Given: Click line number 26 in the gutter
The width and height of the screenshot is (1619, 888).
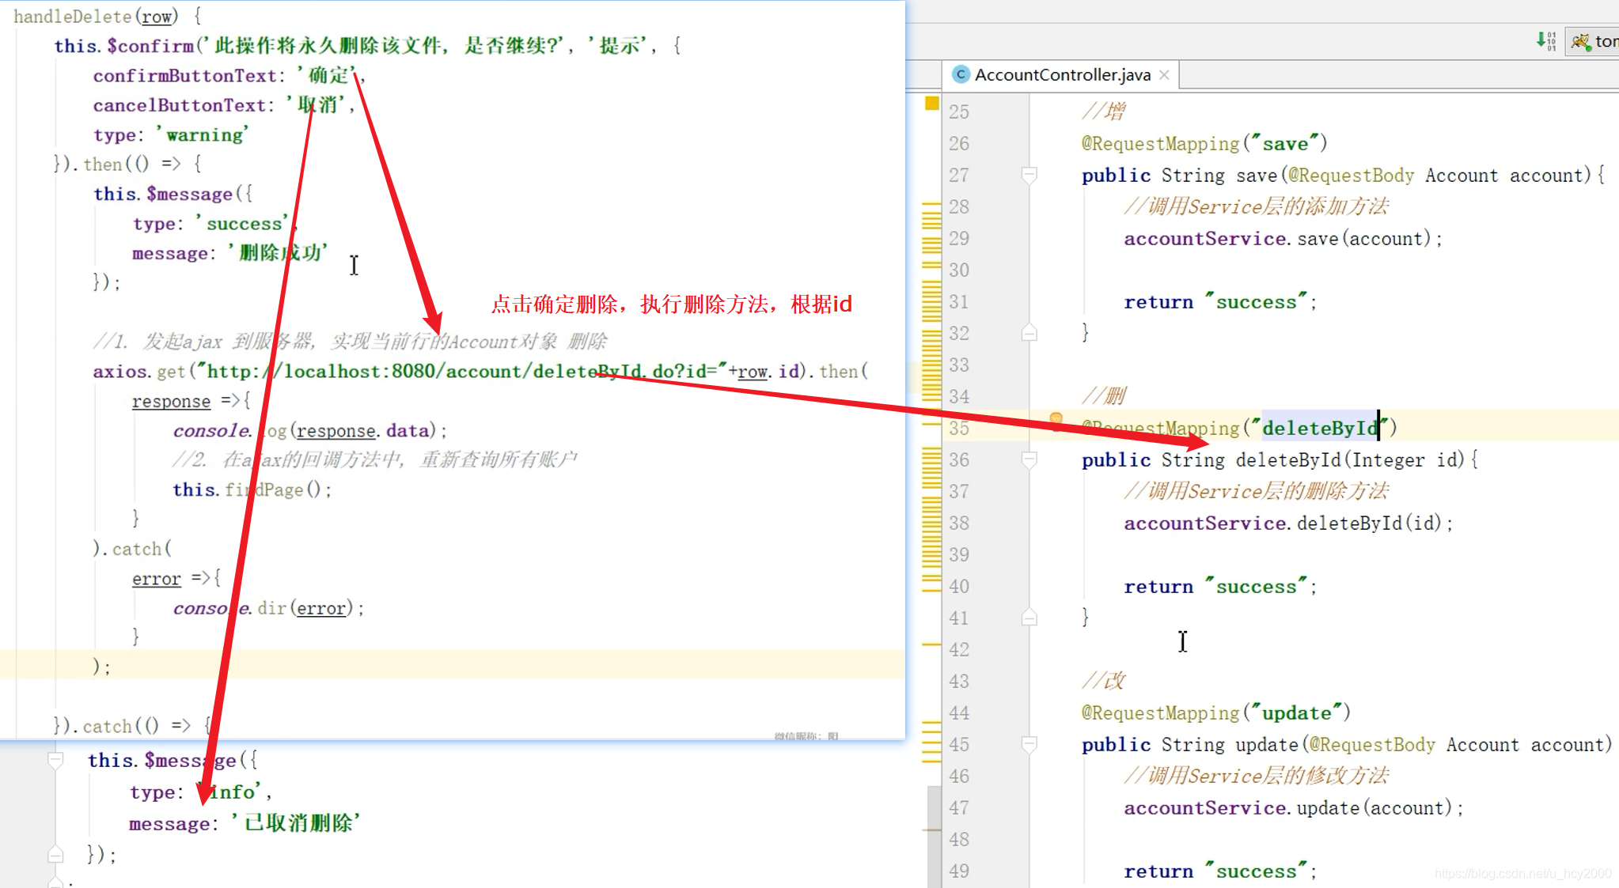Looking at the screenshot, I should pos(959,144).
